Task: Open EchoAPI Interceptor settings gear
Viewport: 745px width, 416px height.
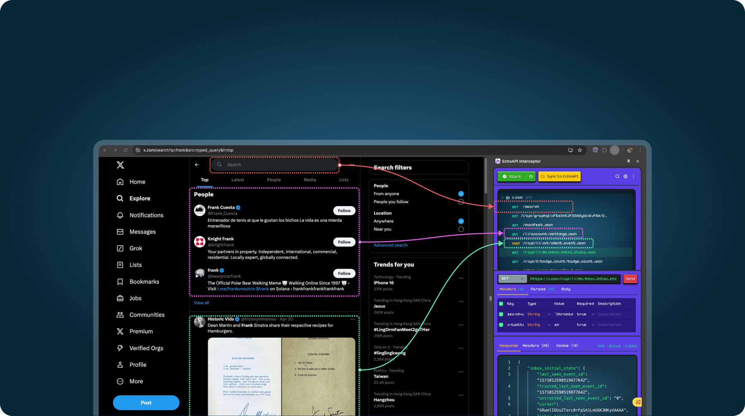Action: click(625, 176)
